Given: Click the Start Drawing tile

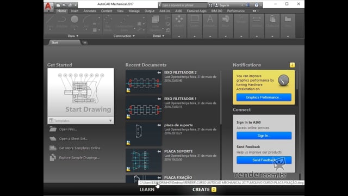Looking at the screenshot, I should [80, 93].
